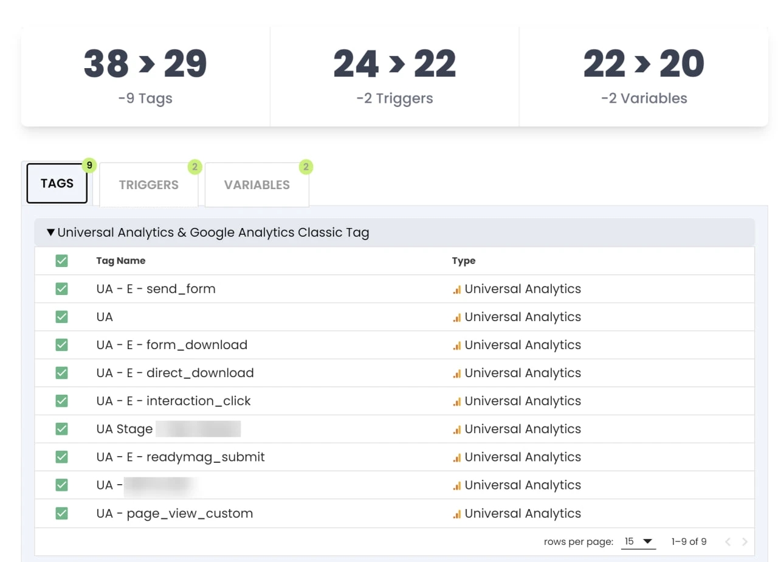This screenshot has width=778, height=562.
Task: Deselect UA - E - direct_download checkbox
Action: [61, 373]
